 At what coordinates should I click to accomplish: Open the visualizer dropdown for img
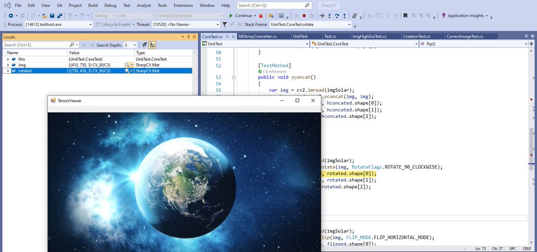[x=132, y=65]
